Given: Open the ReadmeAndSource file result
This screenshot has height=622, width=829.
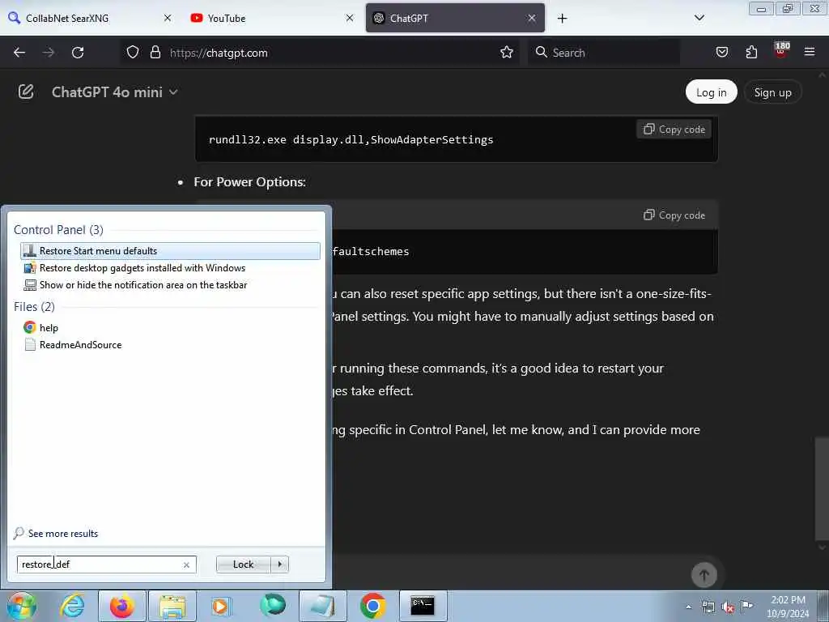Looking at the screenshot, I should pyautogui.click(x=170, y=344).
